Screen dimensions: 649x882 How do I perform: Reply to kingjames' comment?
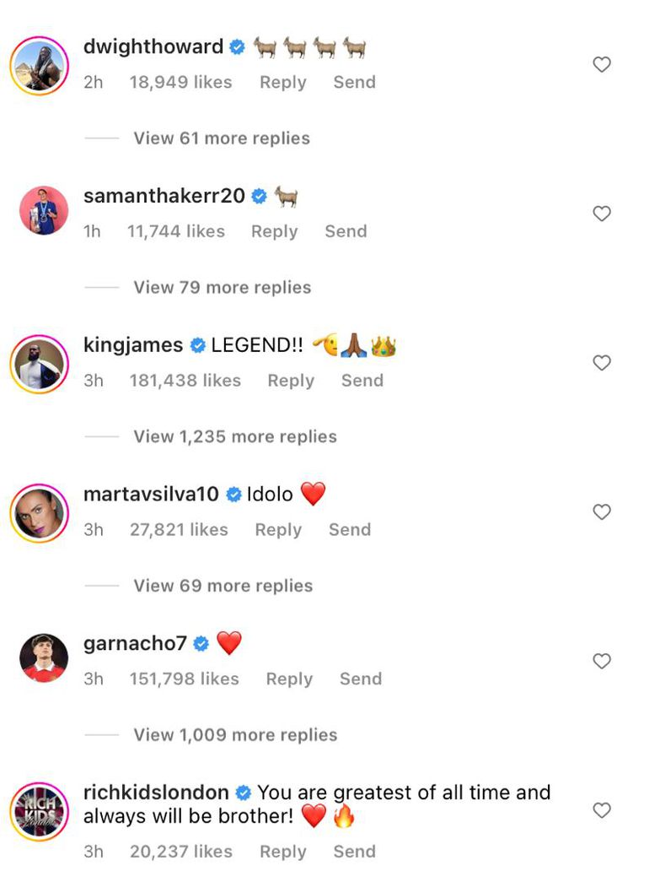(291, 381)
